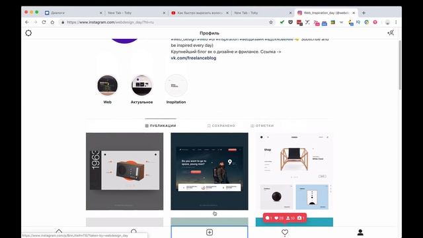Open Chrome three-dot menu
Image resolution: width=423 pixels, height=238 pixels.
(x=396, y=22)
